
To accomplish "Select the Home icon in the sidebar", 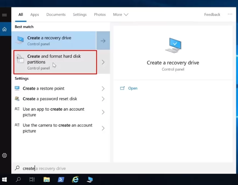I will 4,29.
